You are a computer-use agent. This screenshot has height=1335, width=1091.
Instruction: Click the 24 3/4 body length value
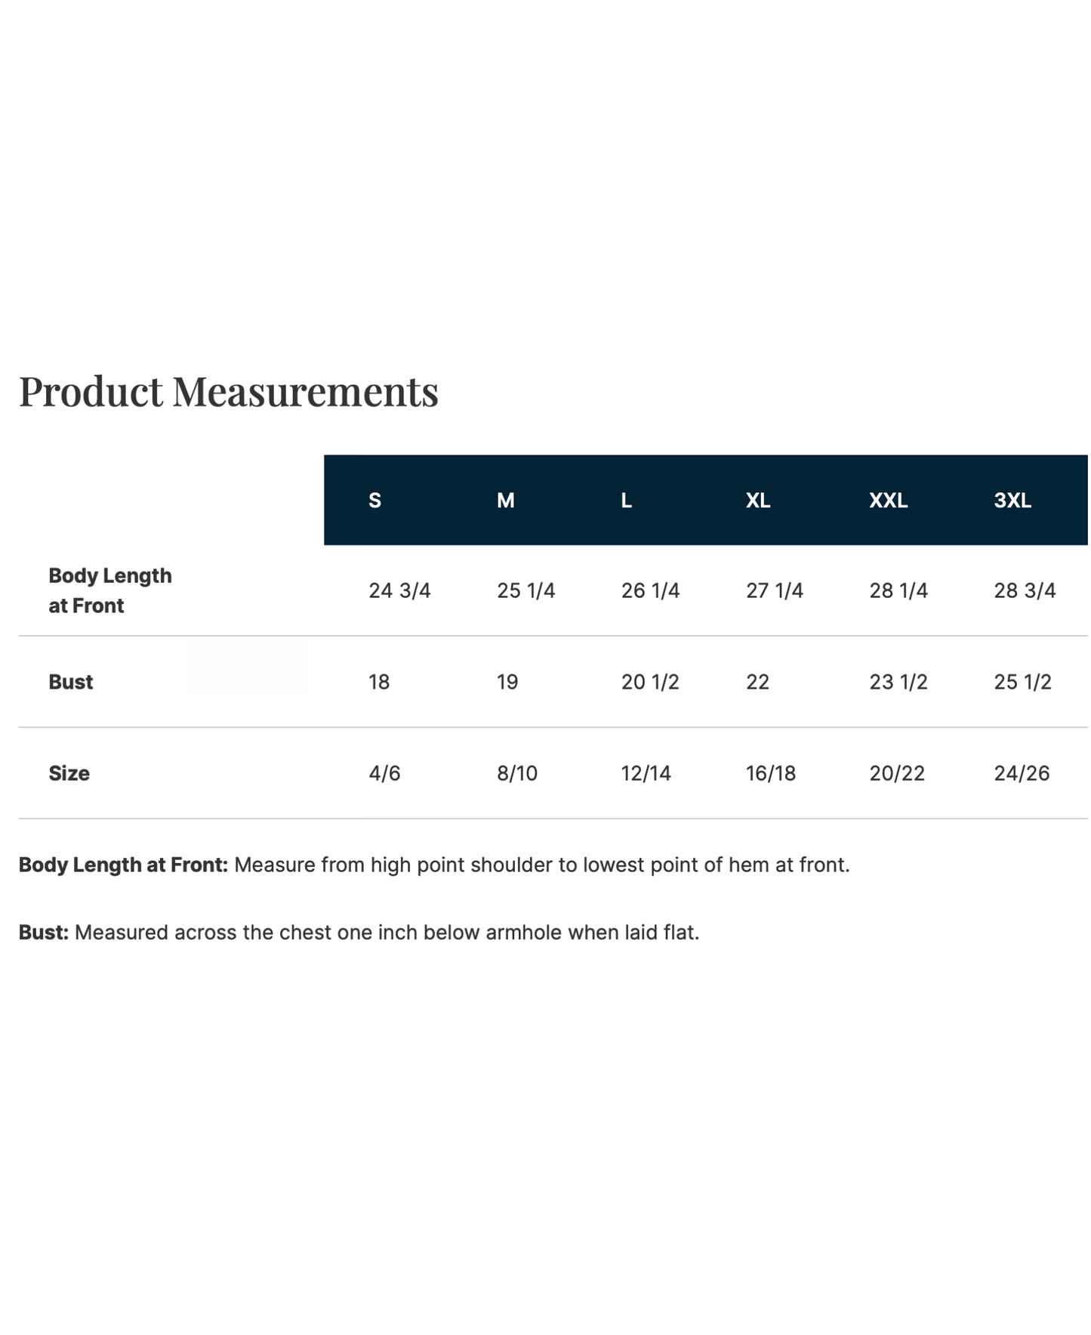(399, 590)
